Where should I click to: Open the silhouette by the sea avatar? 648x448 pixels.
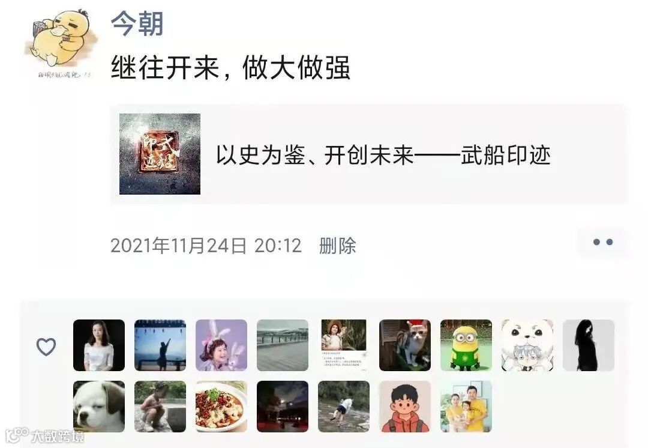(160, 345)
